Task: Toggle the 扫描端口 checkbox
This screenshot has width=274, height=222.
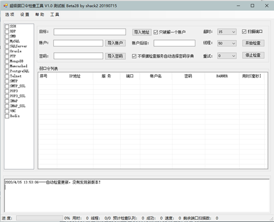Action: pos(244,32)
